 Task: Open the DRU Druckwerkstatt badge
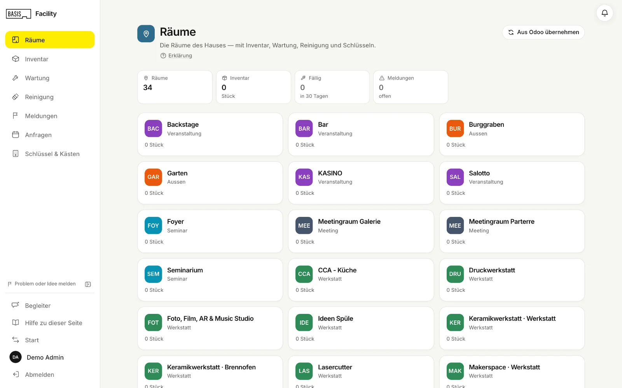click(x=455, y=274)
